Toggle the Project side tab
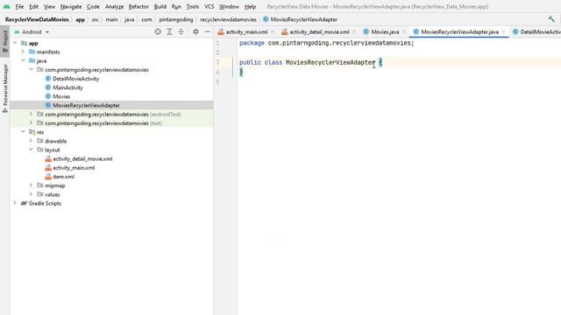Image resolution: width=561 pixels, height=315 pixels. tap(5, 40)
